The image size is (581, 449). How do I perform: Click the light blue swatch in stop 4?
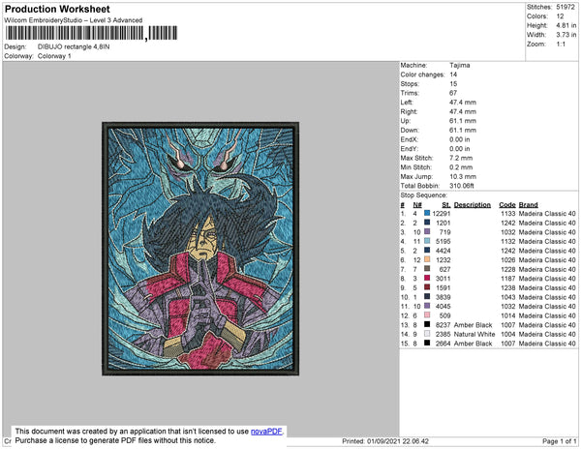coord(427,241)
